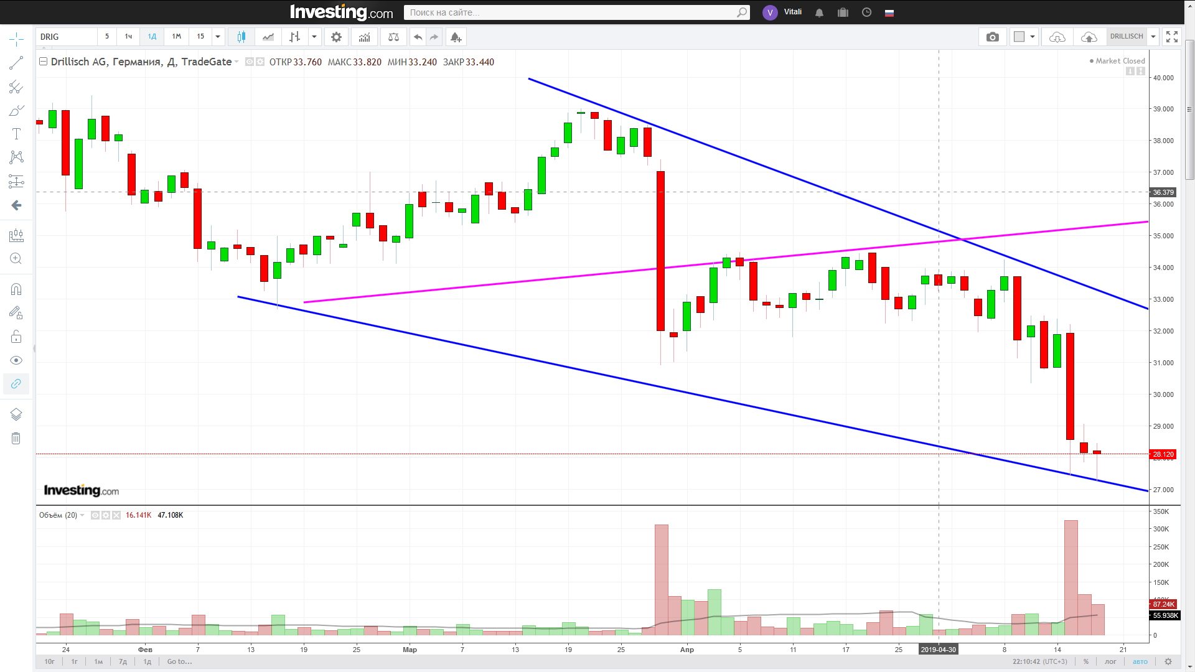
Task: Enable the лог scale button
Action: tap(1111, 661)
